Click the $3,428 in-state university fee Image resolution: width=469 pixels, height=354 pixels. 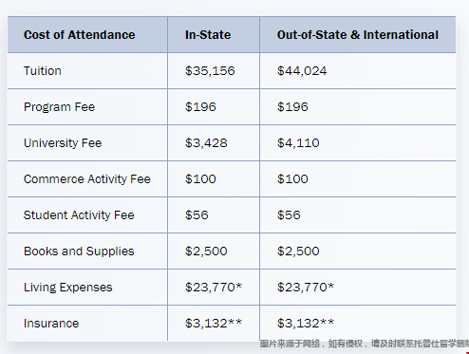(x=206, y=143)
